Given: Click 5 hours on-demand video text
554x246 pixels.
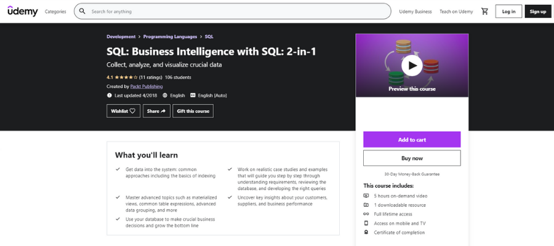Looking at the screenshot, I should (x=401, y=196).
